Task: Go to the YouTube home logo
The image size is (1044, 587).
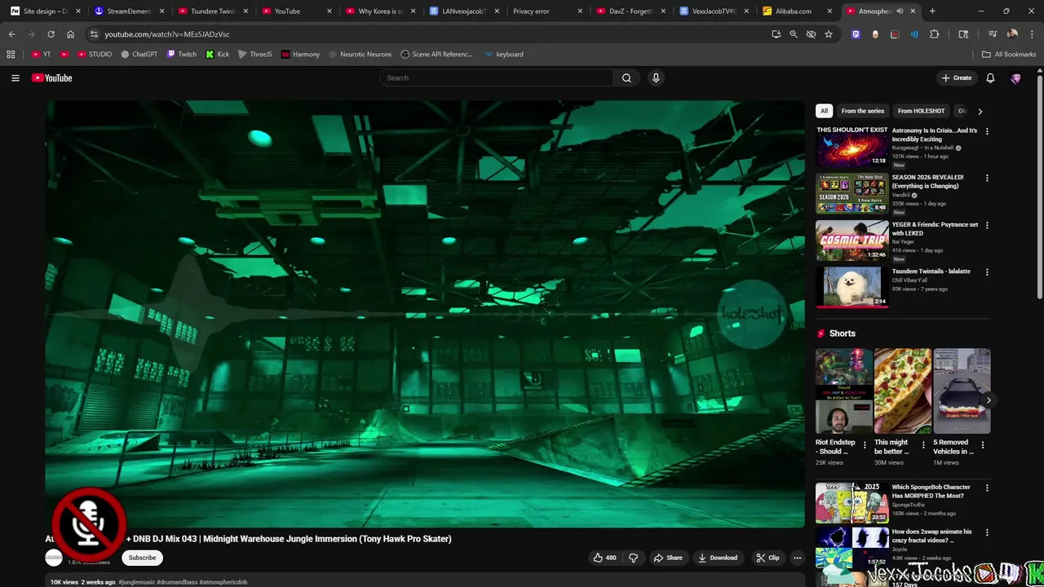Action: pos(52,78)
